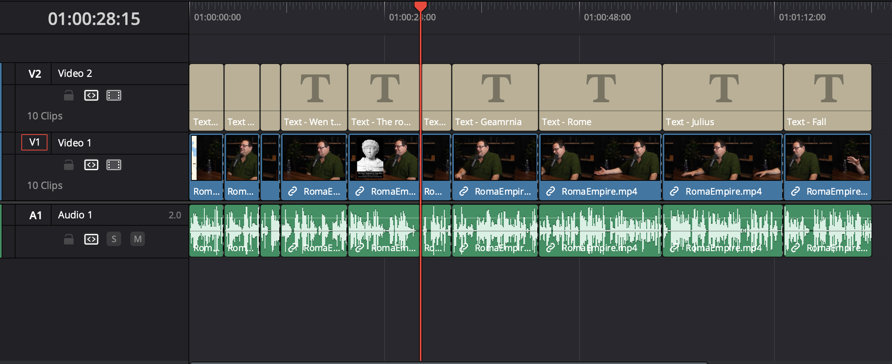This screenshot has height=364, width=892.
Task: Select video clip below Text - Julius
Action: pos(723,167)
